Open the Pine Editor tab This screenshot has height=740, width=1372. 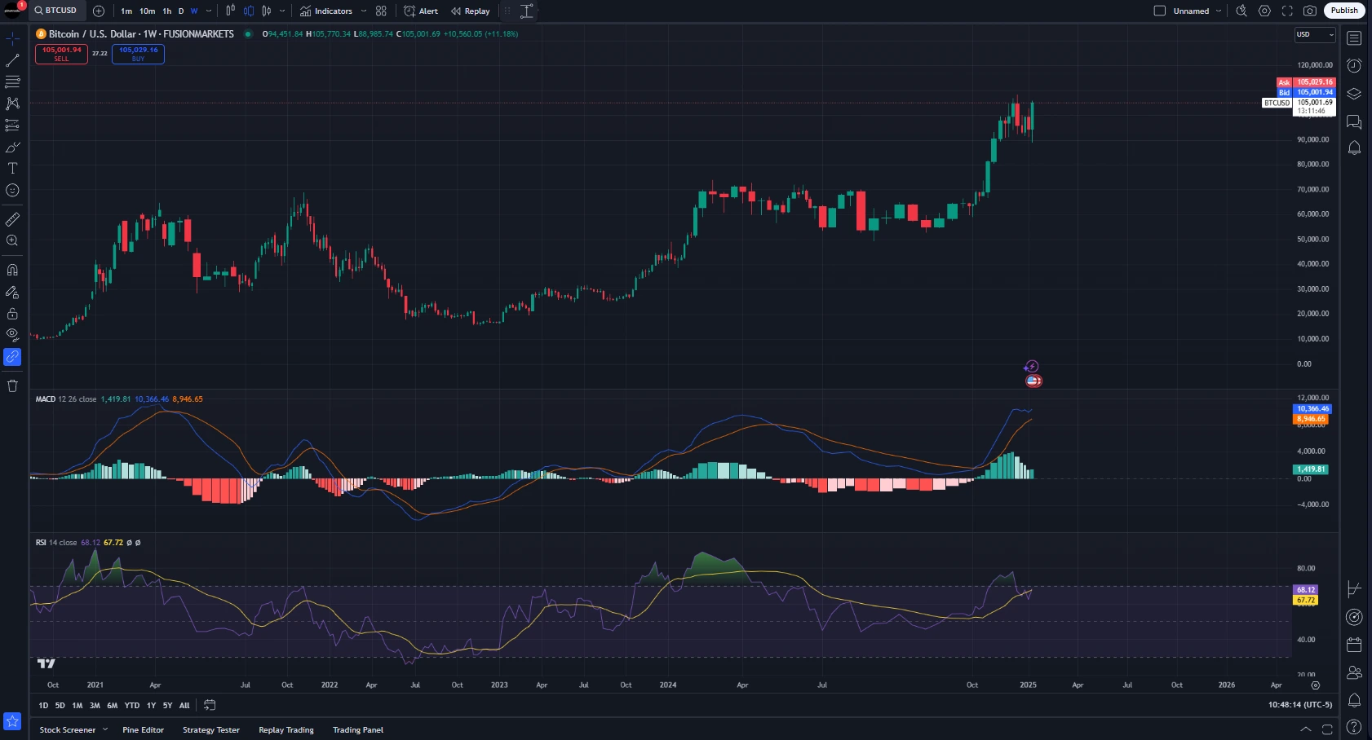143,729
